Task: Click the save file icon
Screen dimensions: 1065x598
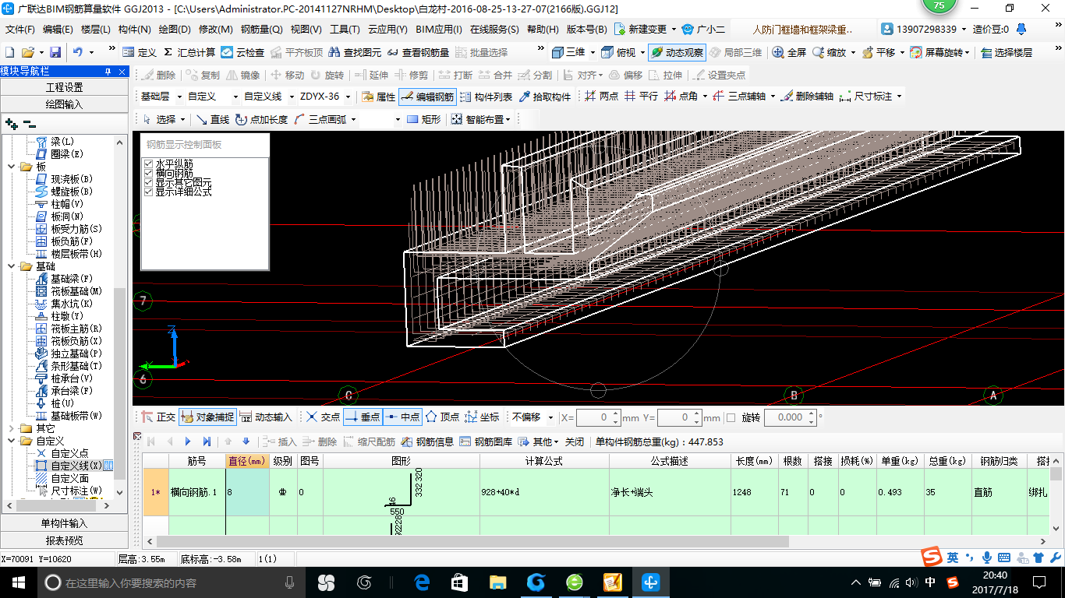Action: coord(55,52)
